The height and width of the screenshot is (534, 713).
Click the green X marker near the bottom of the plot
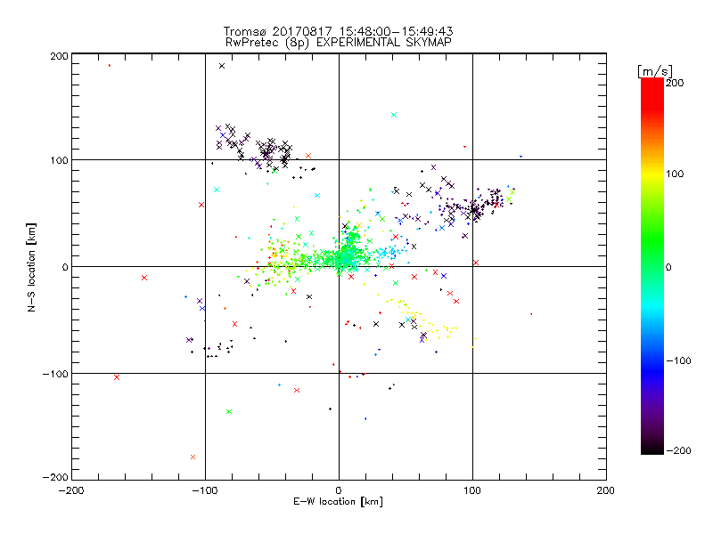click(229, 411)
